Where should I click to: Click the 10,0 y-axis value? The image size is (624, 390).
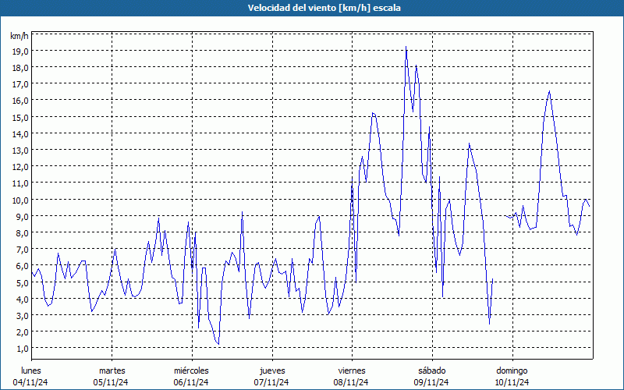(x=21, y=200)
